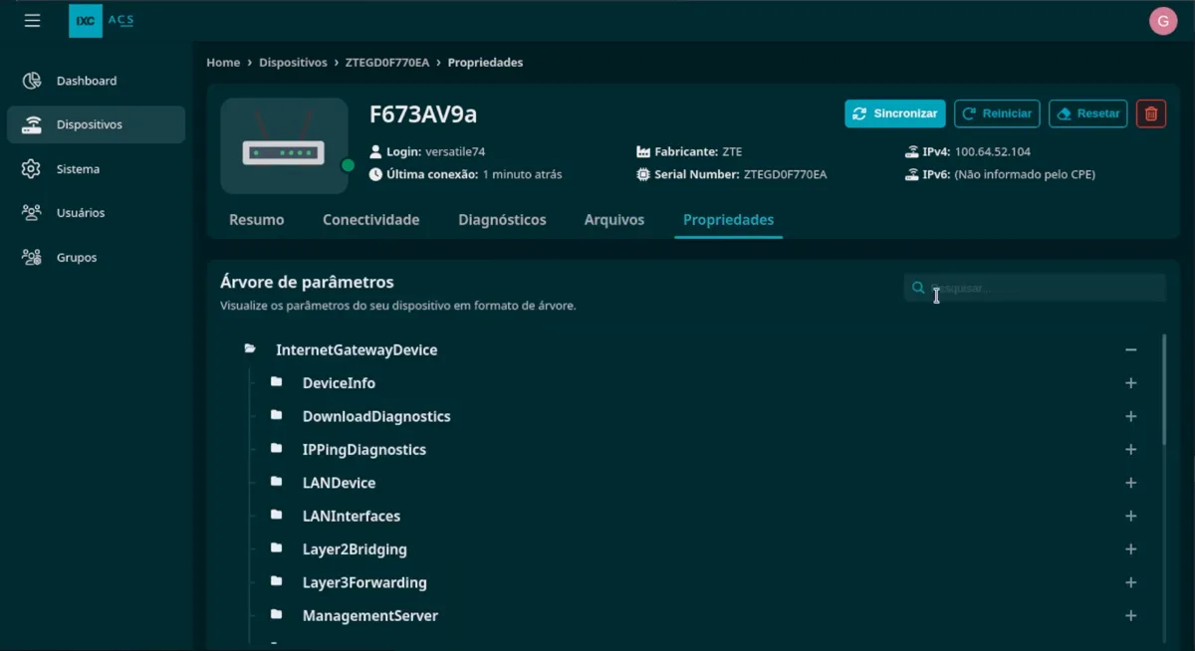Screen dimensions: 1195x651
Task: Click the Dashboard pie chart icon
Action: 32,81
